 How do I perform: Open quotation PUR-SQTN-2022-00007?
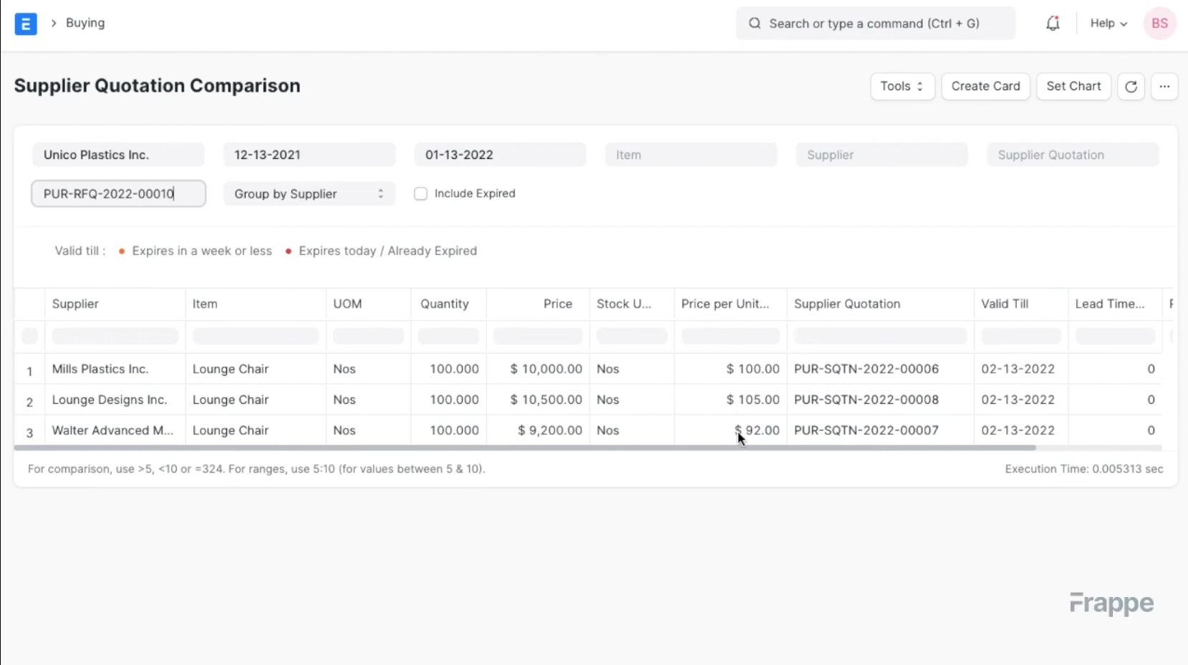pyautogui.click(x=866, y=431)
